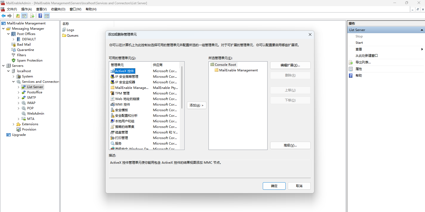
Task: Click the 取消 button
Action: 299,186
